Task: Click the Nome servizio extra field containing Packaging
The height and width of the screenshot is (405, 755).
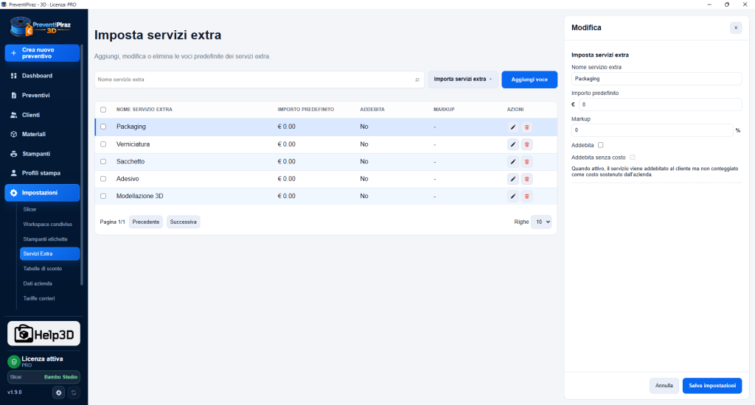Action: point(656,79)
